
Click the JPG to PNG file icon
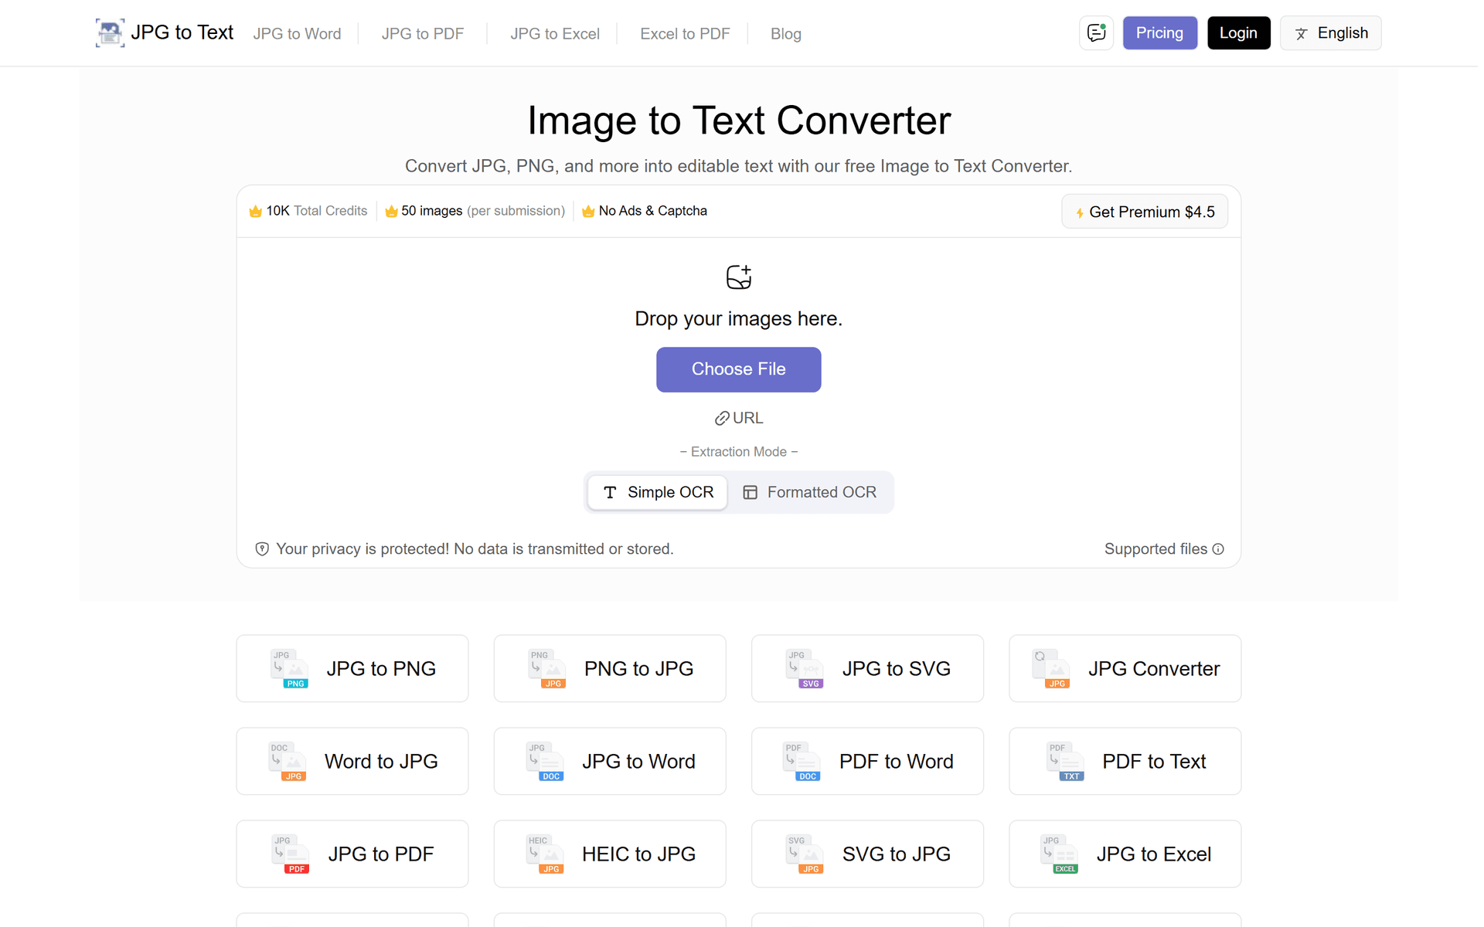[290, 669]
